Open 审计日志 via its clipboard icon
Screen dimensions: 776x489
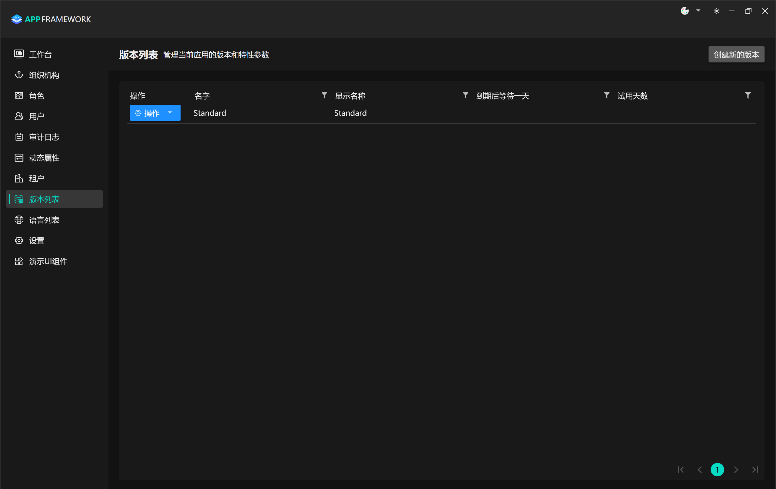pyautogui.click(x=19, y=137)
